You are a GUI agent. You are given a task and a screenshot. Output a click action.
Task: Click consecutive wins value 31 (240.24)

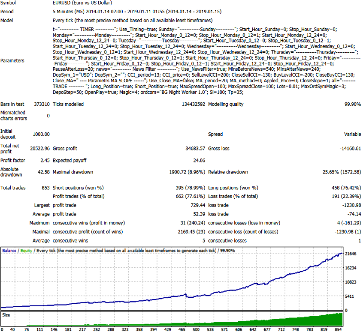[x=193, y=223]
